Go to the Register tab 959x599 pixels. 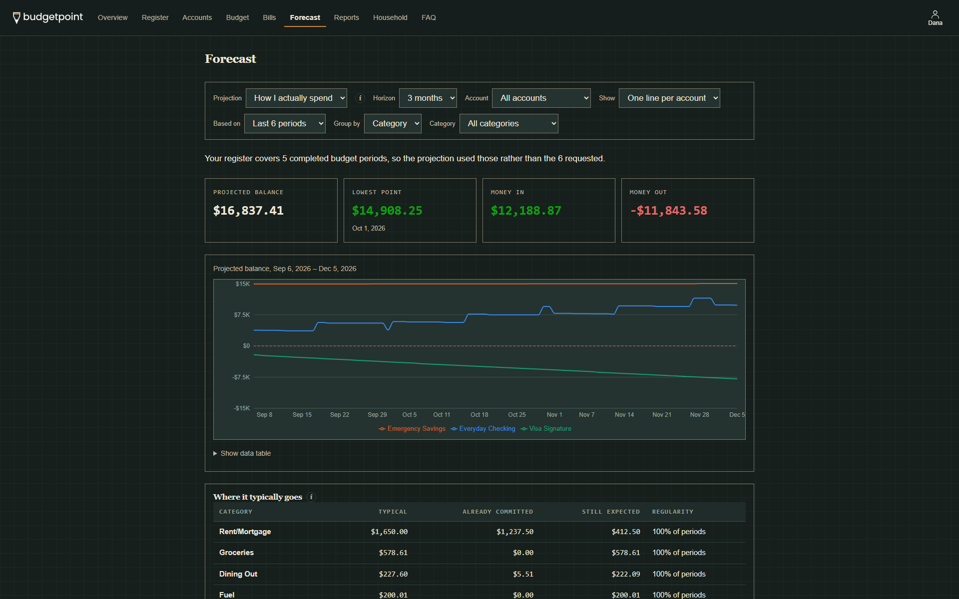point(155,17)
